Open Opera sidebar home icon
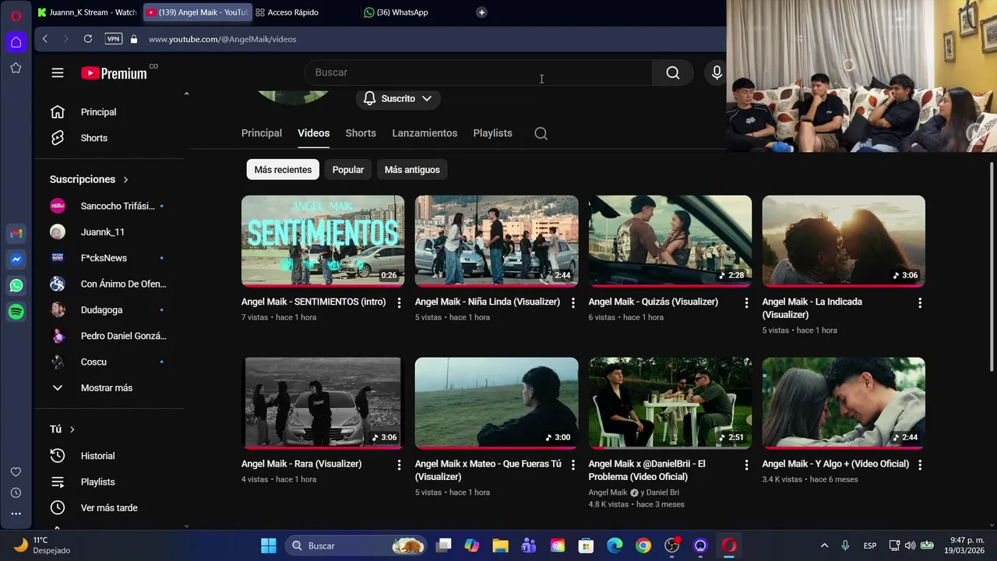 point(16,42)
